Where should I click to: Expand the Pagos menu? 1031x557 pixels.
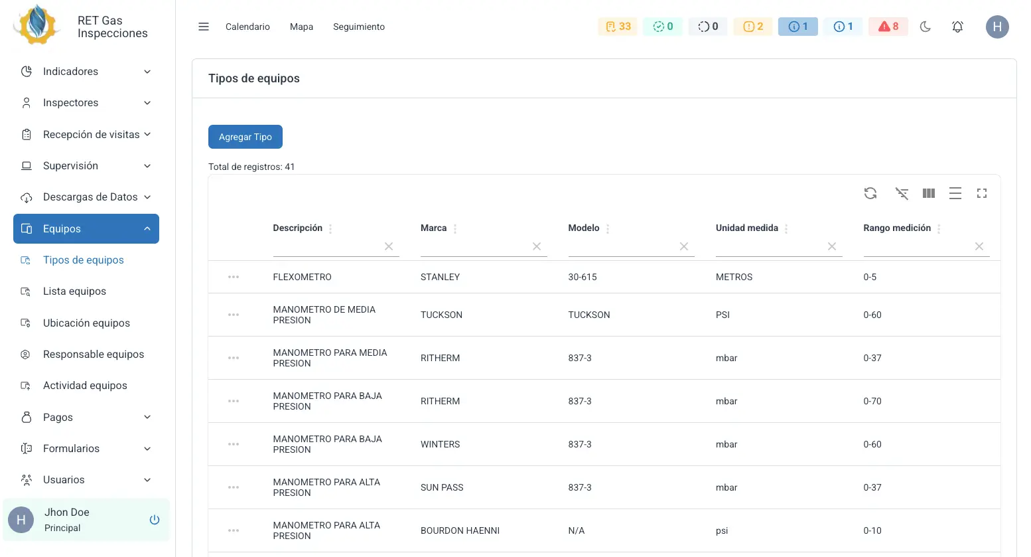pyautogui.click(x=86, y=418)
